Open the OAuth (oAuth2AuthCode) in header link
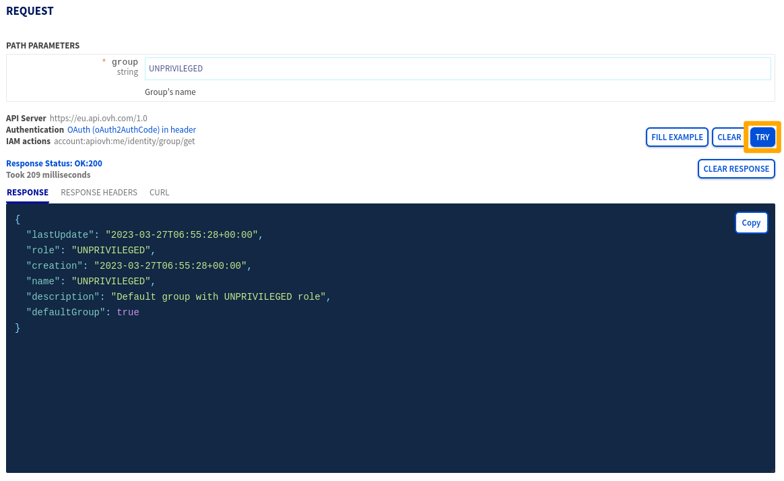 131,129
